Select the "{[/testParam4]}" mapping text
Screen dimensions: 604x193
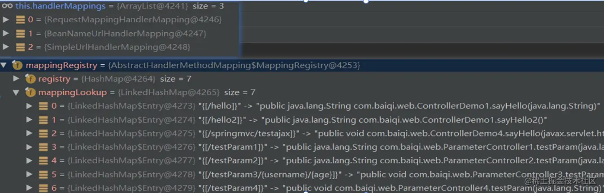pos(233,188)
